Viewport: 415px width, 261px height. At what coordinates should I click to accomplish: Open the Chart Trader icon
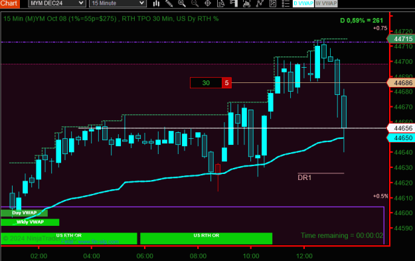pos(234,3)
